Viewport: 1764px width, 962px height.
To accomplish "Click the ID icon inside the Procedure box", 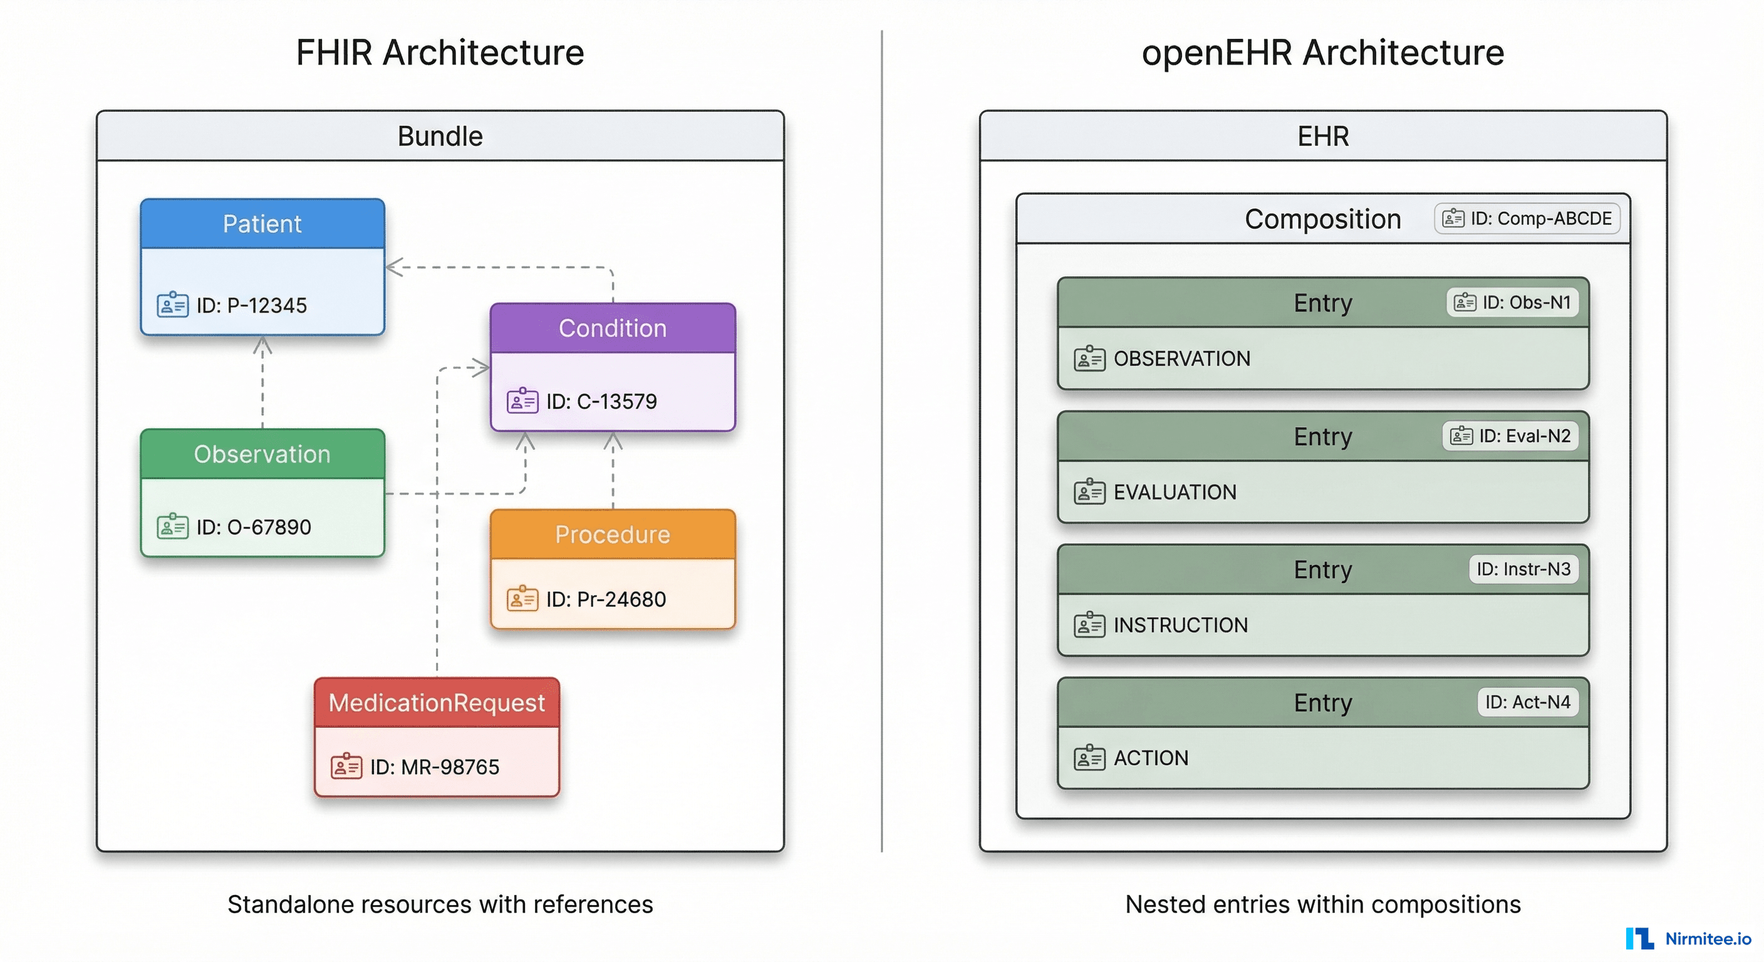I will pos(523,600).
